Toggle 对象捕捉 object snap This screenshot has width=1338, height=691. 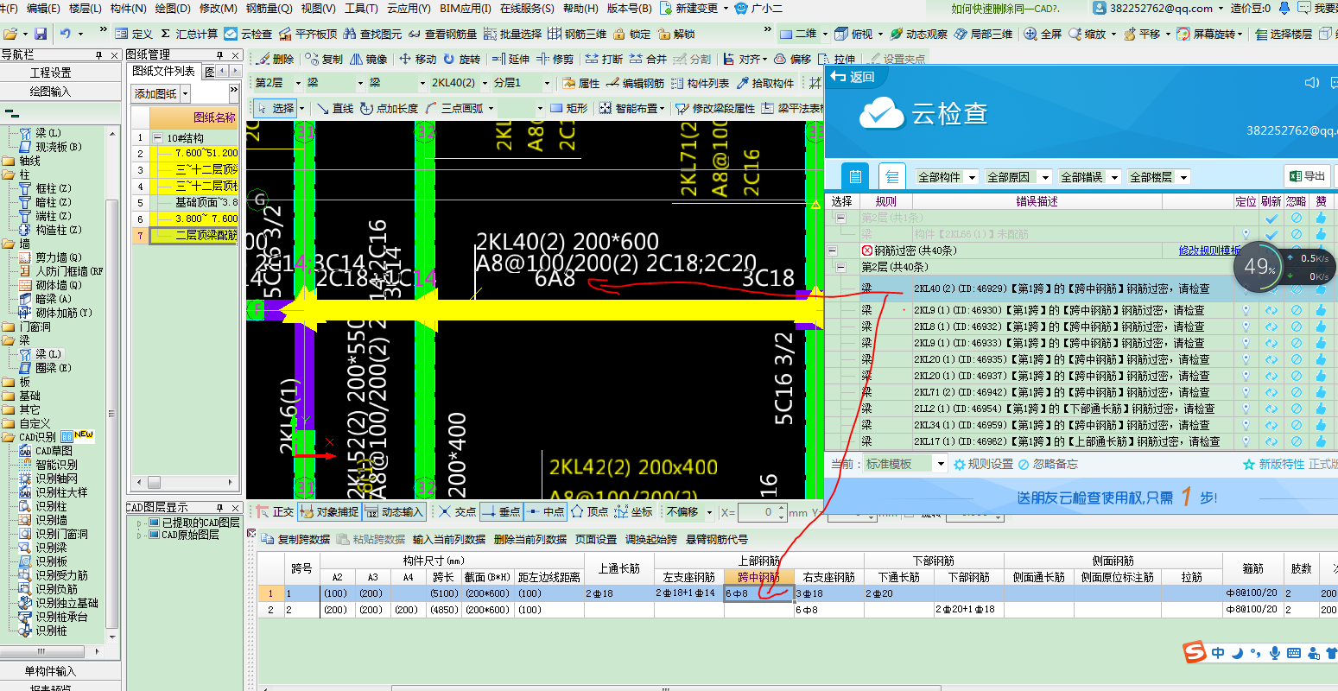(x=329, y=511)
